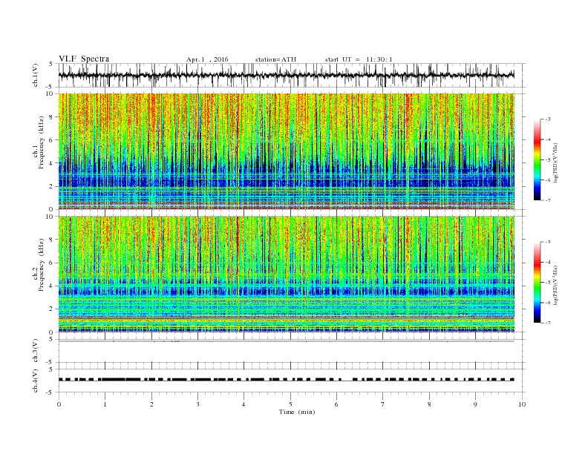
Task: Select the date text "Apr. 1, 2016"
Action: pyautogui.click(x=207, y=59)
